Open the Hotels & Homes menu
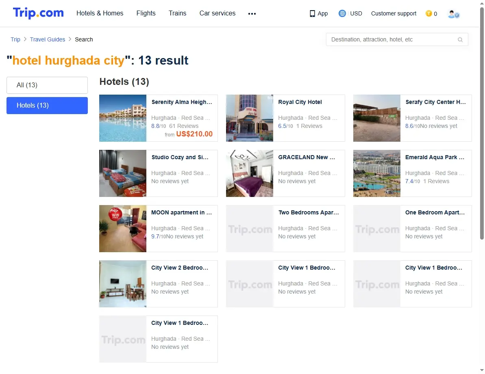485x374 pixels. point(100,13)
